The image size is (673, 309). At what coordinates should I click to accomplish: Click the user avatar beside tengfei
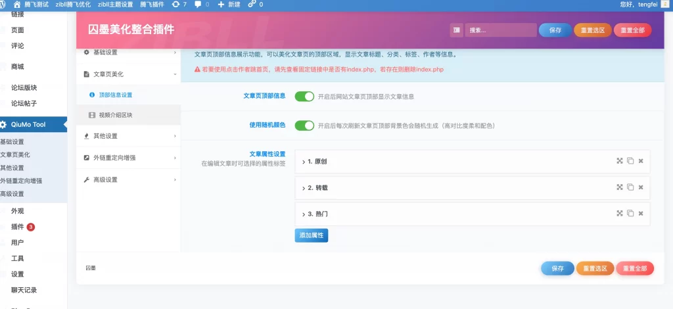(666, 5)
